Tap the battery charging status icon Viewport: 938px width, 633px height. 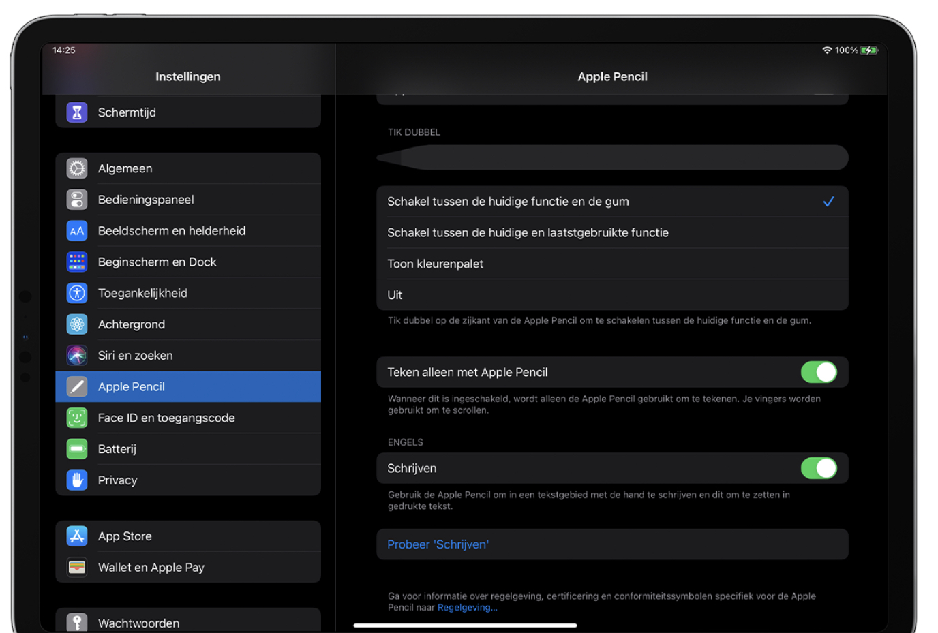[x=869, y=50]
